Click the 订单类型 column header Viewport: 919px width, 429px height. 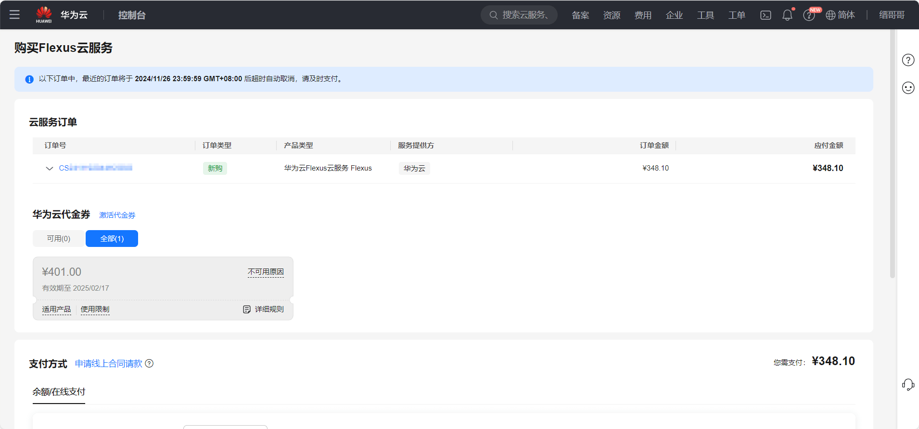(217, 146)
